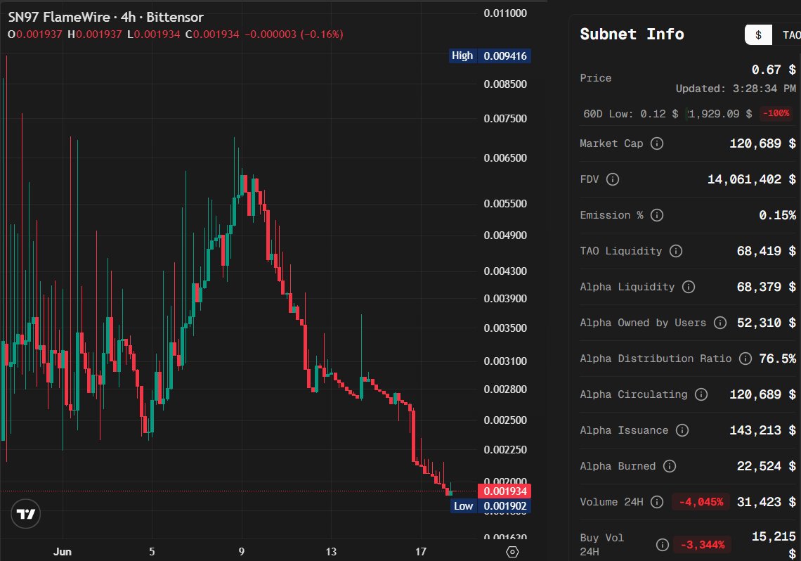Viewport: 801px width, 561px height.
Task: Show Alpha Issuance info icon
Action: pos(682,430)
